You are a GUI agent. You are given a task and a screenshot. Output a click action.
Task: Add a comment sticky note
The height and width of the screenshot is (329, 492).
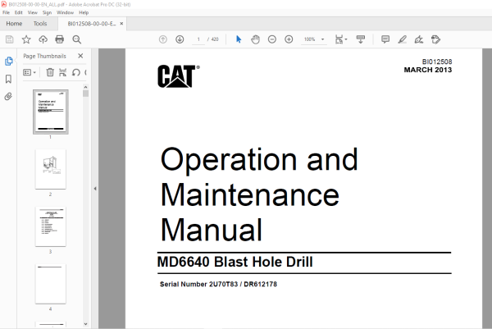tap(385, 39)
